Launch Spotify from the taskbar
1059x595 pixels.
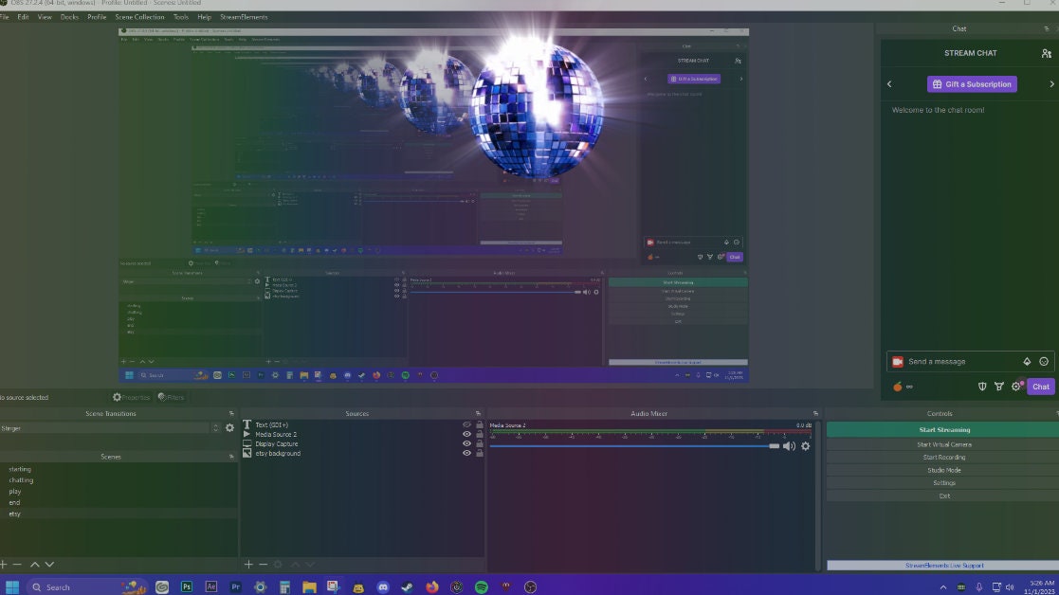click(x=481, y=586)
